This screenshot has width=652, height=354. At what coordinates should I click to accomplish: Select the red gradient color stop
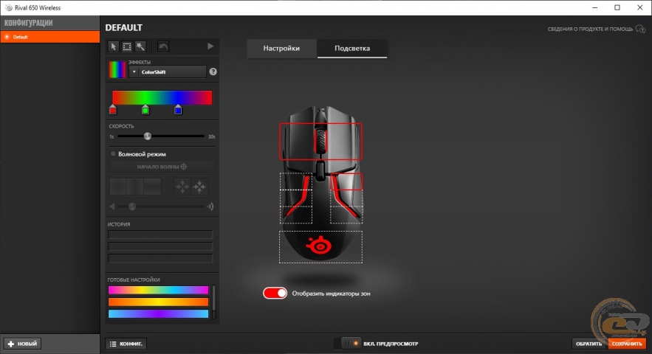113,110
